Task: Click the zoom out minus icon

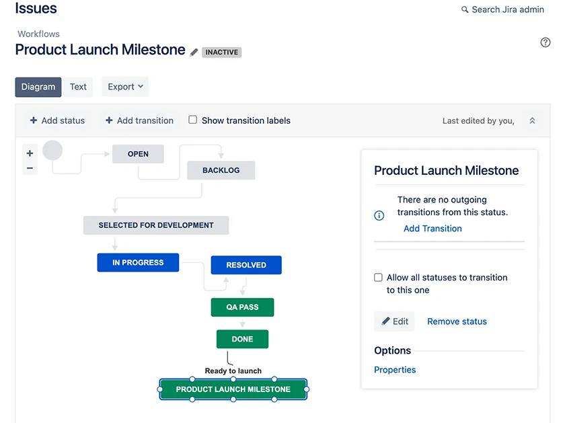Action: point(30,167)
